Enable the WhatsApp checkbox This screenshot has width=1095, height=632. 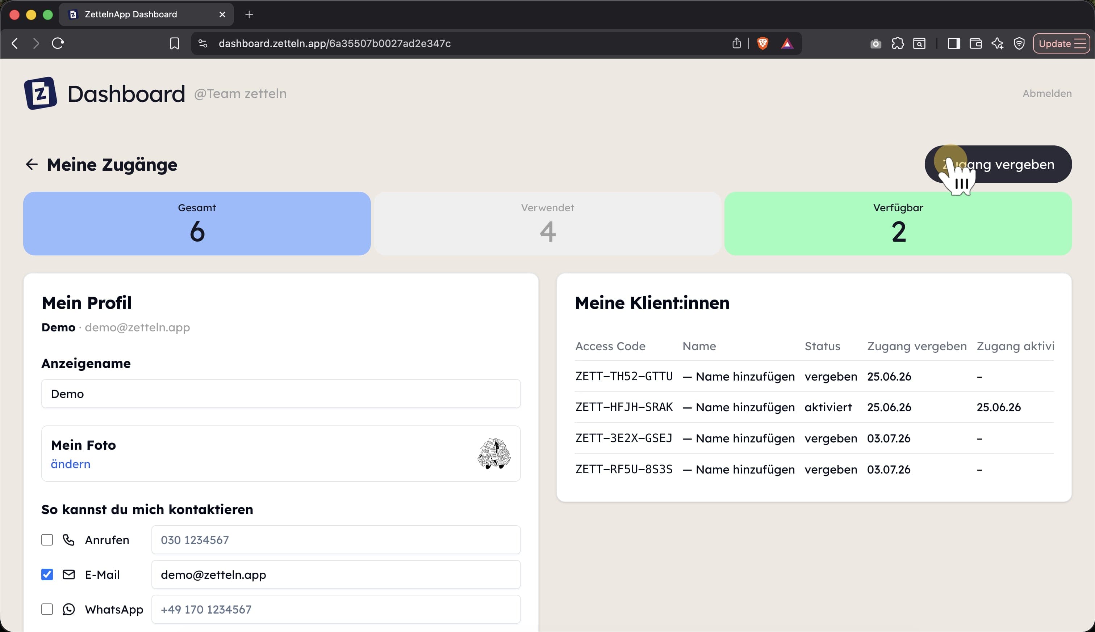(x=47, y=609)
